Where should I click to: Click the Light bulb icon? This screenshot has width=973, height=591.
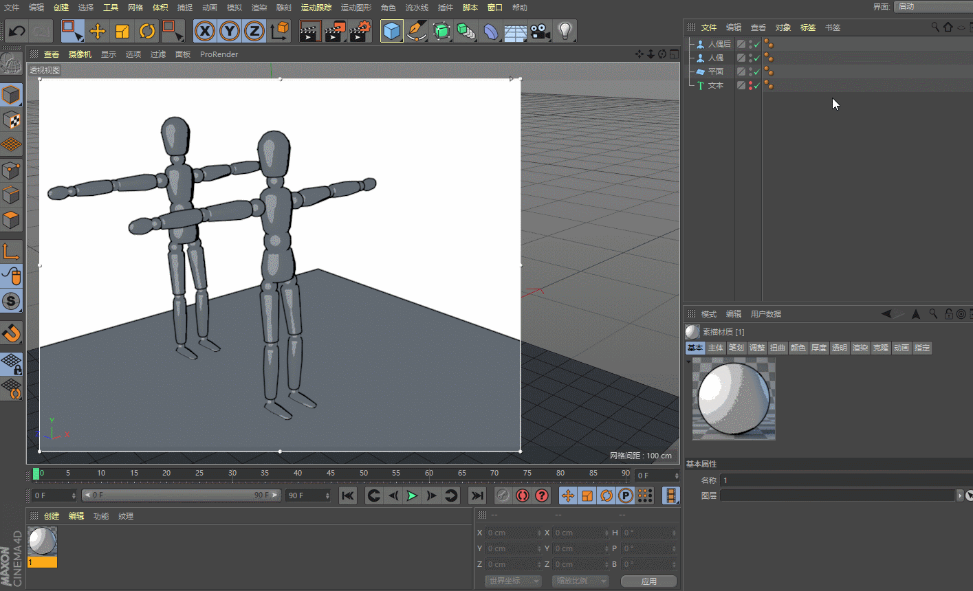pyautogui.click(x=565, y=31)
